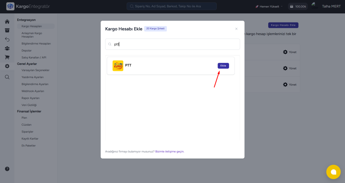Open the home icon in the sidebar
The height and width of the screenshot is (183, 345).
(x=7, y=22)
